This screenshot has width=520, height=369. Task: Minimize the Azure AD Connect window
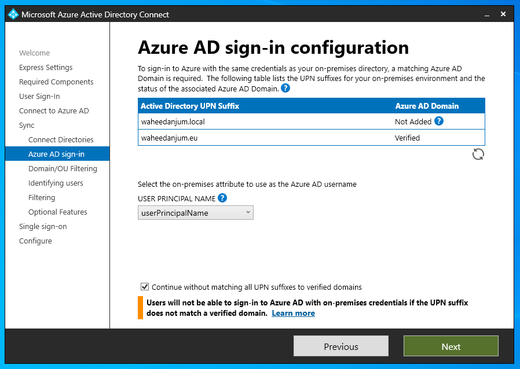(x=487, y=14)
